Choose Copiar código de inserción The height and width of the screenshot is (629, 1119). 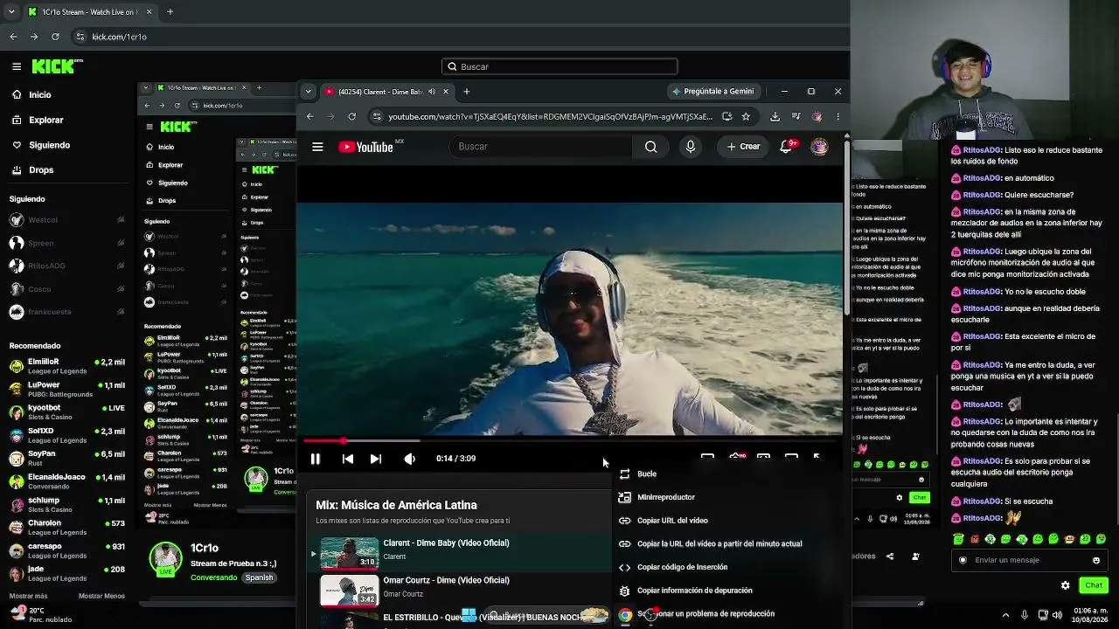click(726, 567)
